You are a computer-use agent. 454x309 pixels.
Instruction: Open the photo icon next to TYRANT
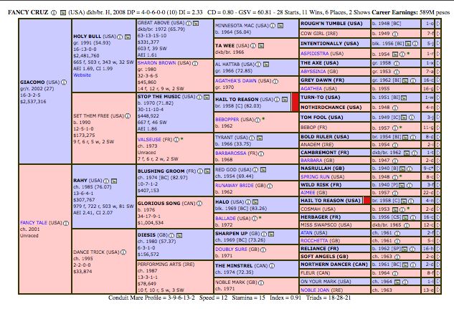click(x=260, y=138)
